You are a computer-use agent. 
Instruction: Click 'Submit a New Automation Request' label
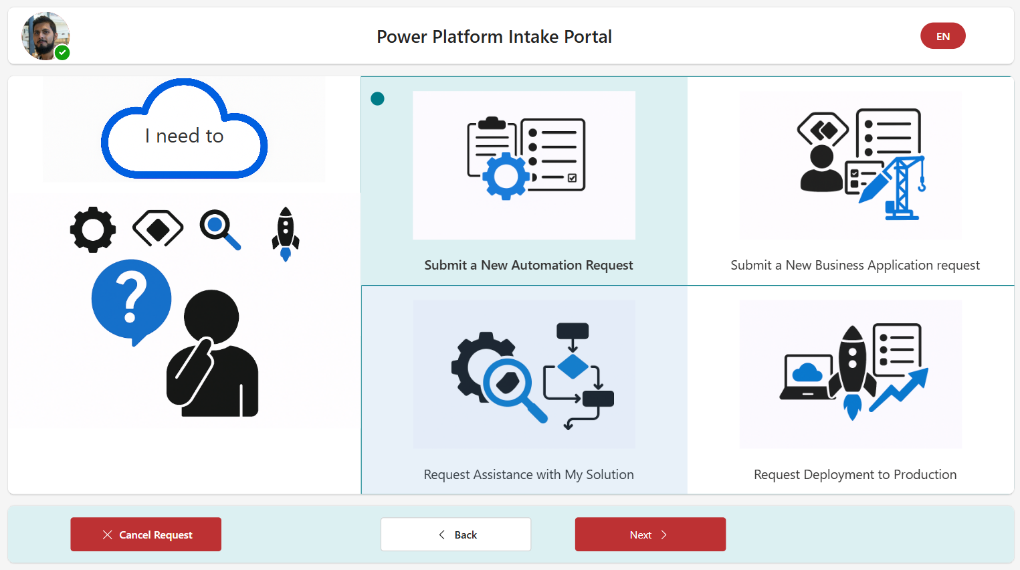click(x=528, y=265)
